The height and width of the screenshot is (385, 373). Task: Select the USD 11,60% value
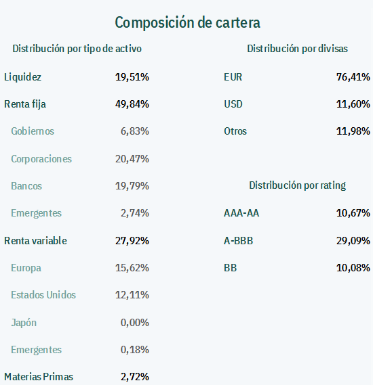[x=353, y=104]
